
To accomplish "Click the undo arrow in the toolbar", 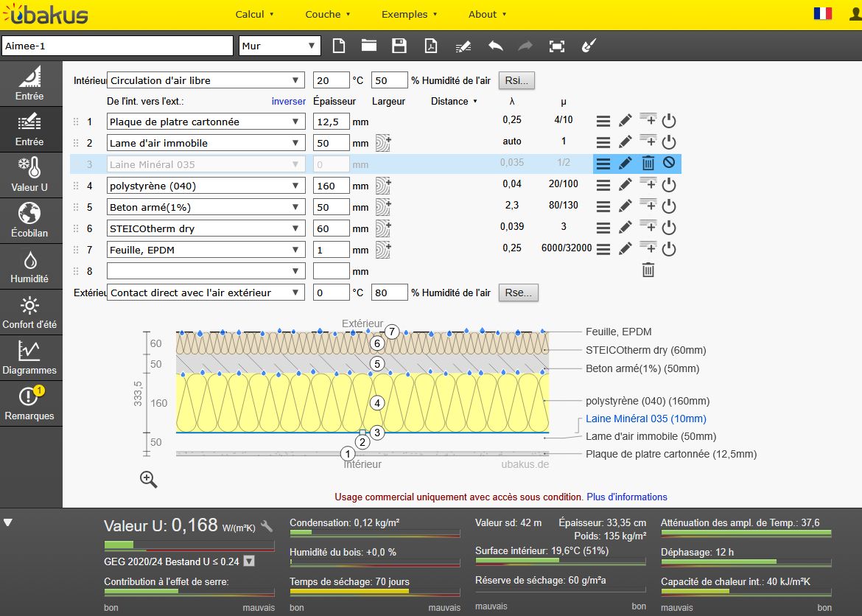I will pyautogui.click(x=495, y=46).
